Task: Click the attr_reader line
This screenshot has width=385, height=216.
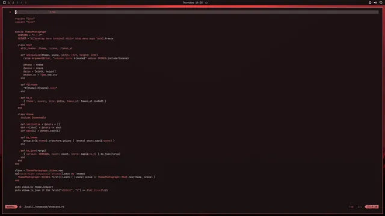Action: [46, 48]
